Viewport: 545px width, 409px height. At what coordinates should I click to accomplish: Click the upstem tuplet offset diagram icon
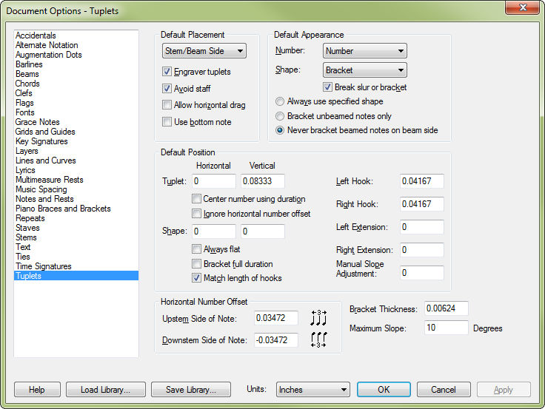click(318, 318)
